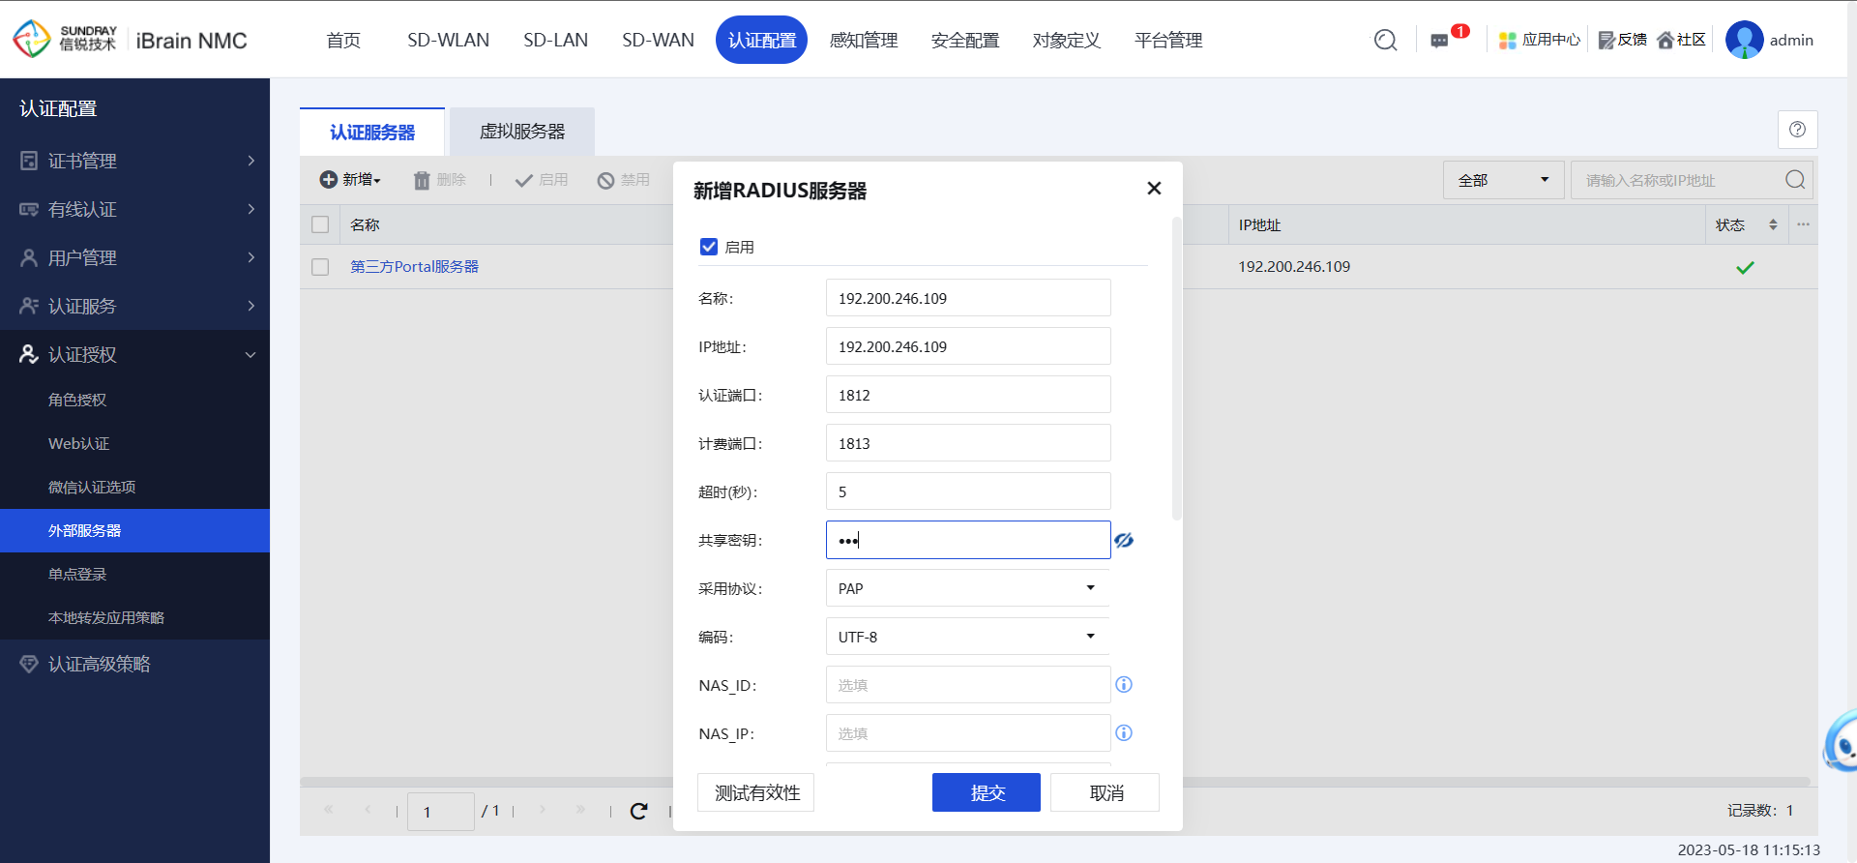The width and height of the screenshot is (1857, 863).
Task: Click the dialog vertical scrollbar
Action: point(1176,370)
